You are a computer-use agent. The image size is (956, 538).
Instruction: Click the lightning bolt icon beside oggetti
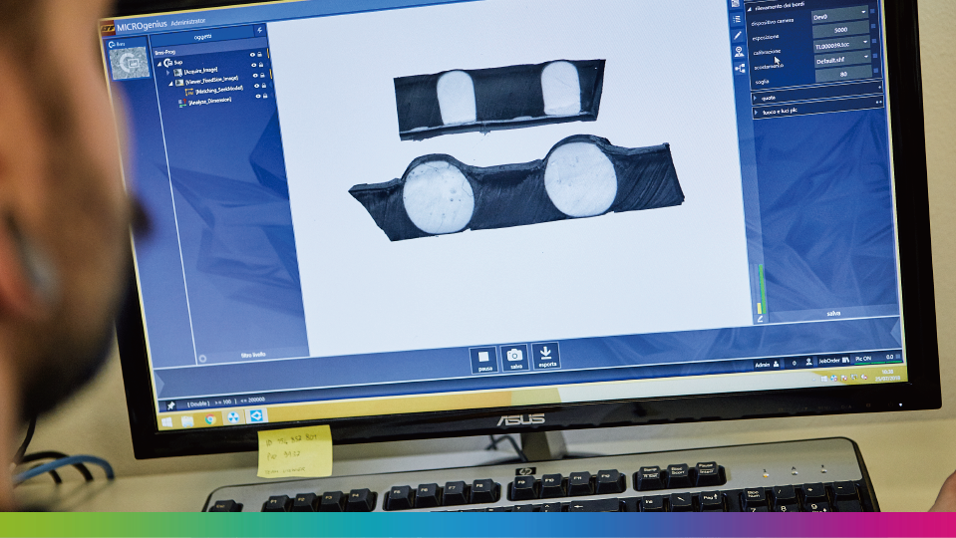click(x=259, y=31)
